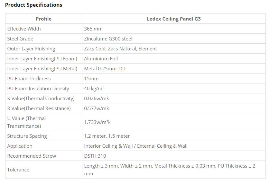The height and width of the screenshot is (183, 269).
Task: Select the Tolerance row label
Action: pyautogui.click(x=18, y=170)
